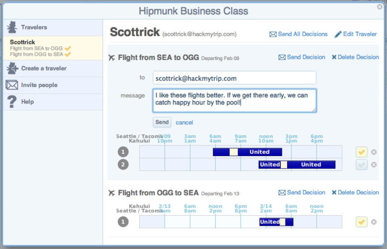The width and height of the screenshot is (387, 249).
Task: Click '(scottrick@hackmytrip.com)' header text
Action: (x=199, y=34)
